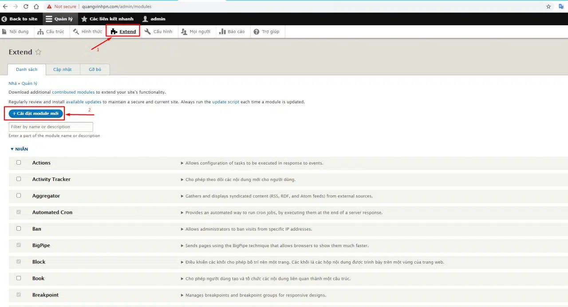Expand Activity Tracker description details
This screenshot has height=307, width=568.
pos(182,180)
